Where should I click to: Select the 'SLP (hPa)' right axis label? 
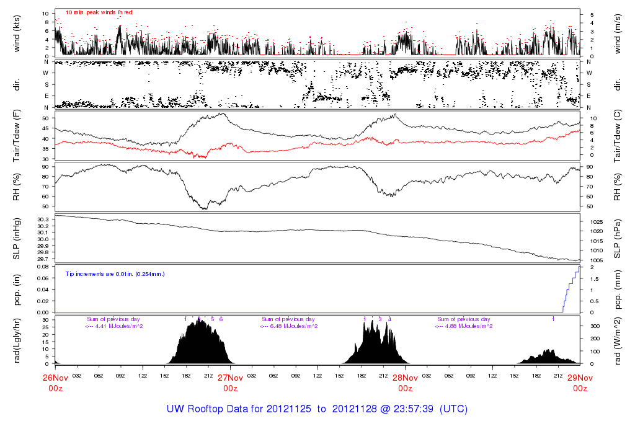617,239
